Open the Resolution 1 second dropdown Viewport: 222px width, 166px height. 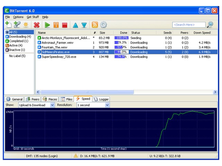[x=93, y=105]
